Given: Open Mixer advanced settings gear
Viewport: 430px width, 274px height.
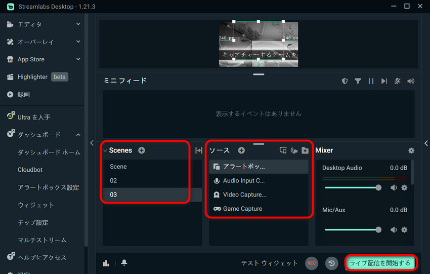Looking at the screenshot, I should (411, 150).
